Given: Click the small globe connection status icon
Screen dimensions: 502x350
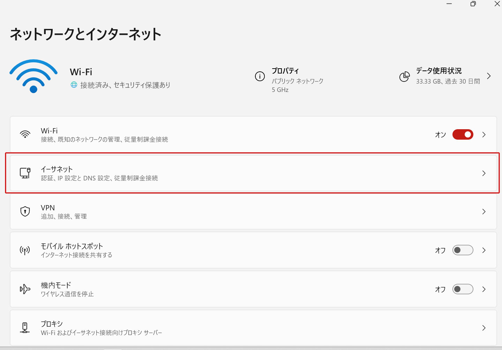Looking at the screenshot, I should [74, 85].
